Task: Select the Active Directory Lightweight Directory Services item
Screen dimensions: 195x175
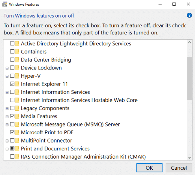Action: [x=76, y=44]
